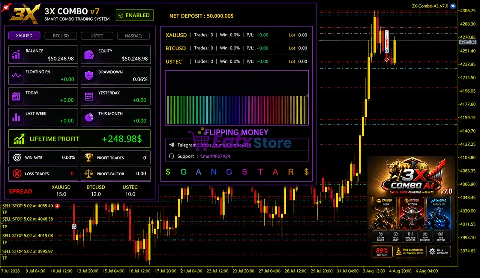This screenshot has height=278, width=480.
Task: Click the Lifetime Profit value +248.98$
Action: (122, 139)
